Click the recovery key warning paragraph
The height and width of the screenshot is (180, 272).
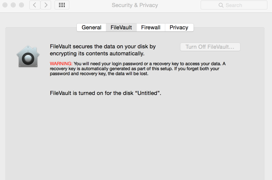click(x=138, y=69)
